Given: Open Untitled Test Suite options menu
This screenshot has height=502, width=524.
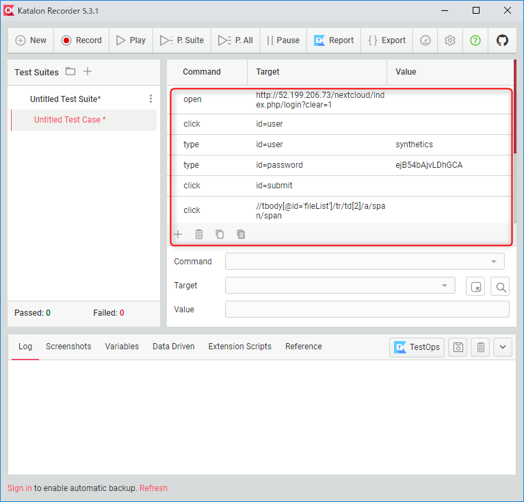Looking at the screenshot, I should tap(150, 99).
